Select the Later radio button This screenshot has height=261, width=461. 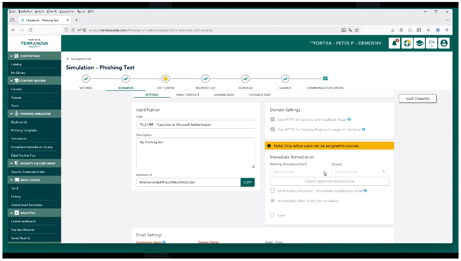click(x=272, y=215)
